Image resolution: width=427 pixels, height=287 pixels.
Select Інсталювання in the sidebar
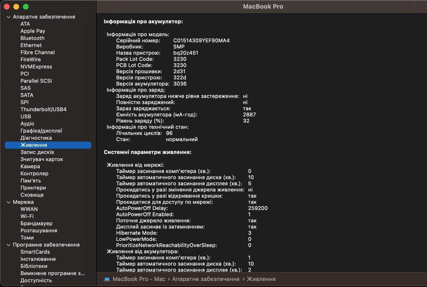38,259
